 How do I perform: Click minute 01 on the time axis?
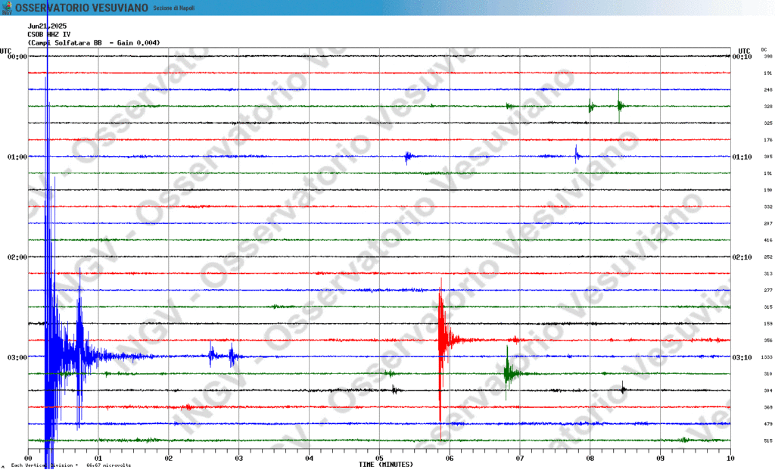click(x=98, y=458)
